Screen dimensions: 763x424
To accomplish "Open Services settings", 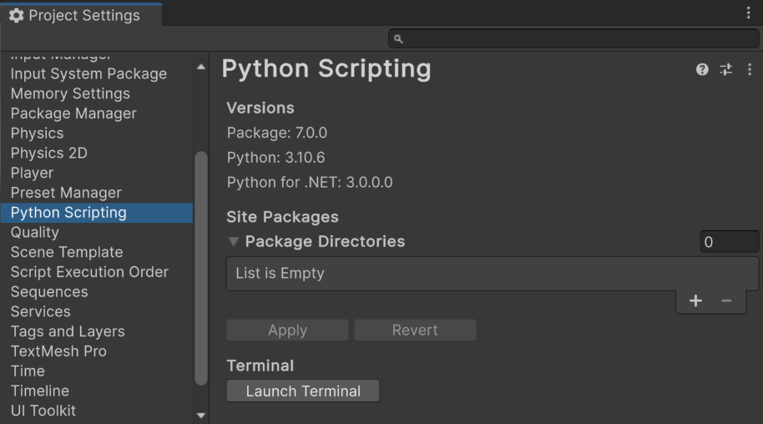I will click(96, 311).
